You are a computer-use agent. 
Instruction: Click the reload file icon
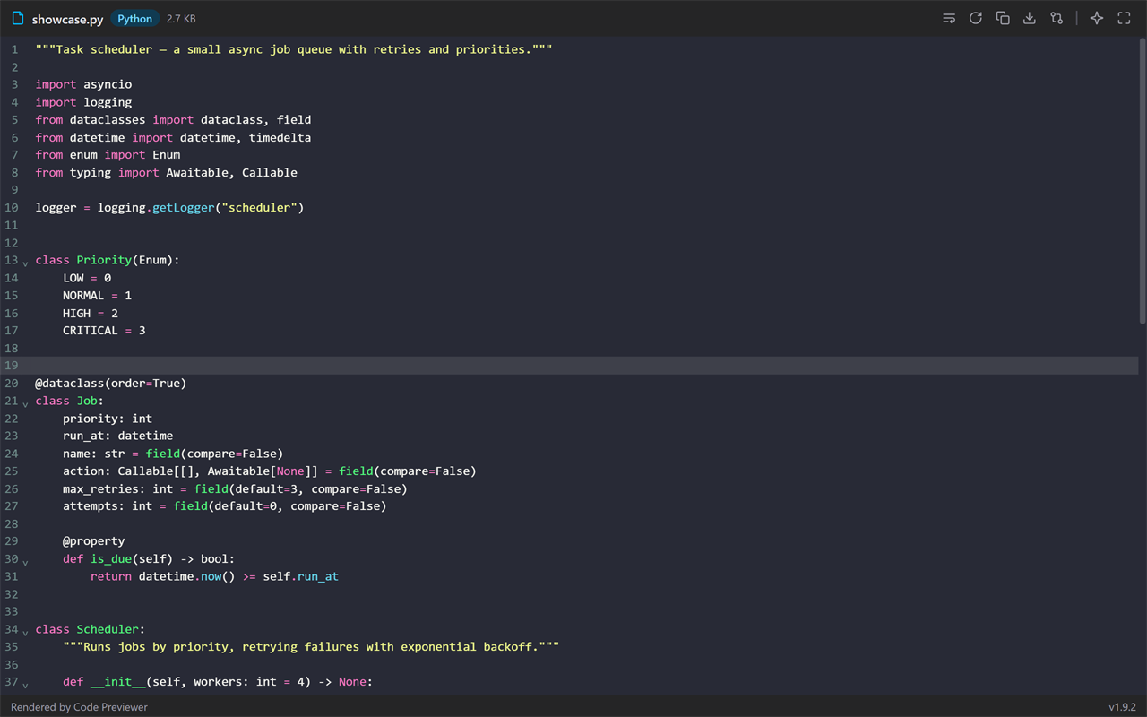[976, 18]
